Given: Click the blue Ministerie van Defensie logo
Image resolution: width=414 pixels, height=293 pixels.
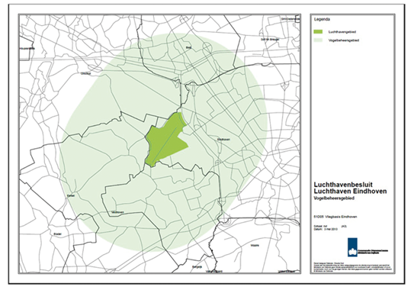Looking at the screenshot, I should pyautogui.click(x=352, y=247).
